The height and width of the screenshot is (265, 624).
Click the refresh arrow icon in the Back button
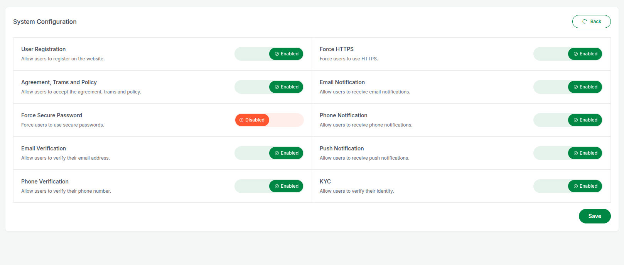[585, 22]
